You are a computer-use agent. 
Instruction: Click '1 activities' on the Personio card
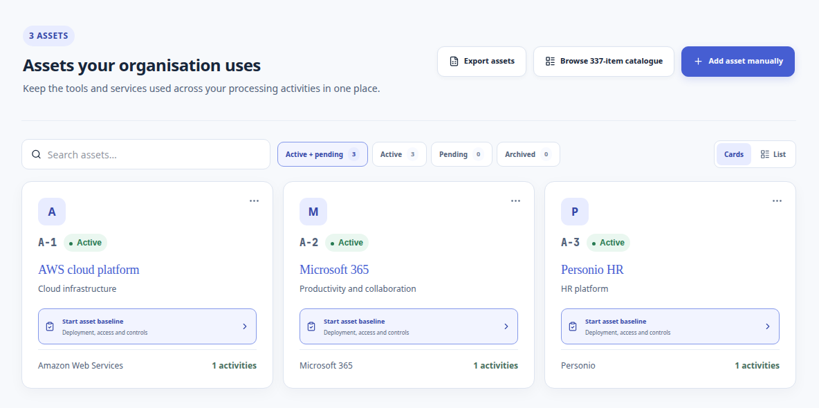pyautogui.click(x=757, y=366)
